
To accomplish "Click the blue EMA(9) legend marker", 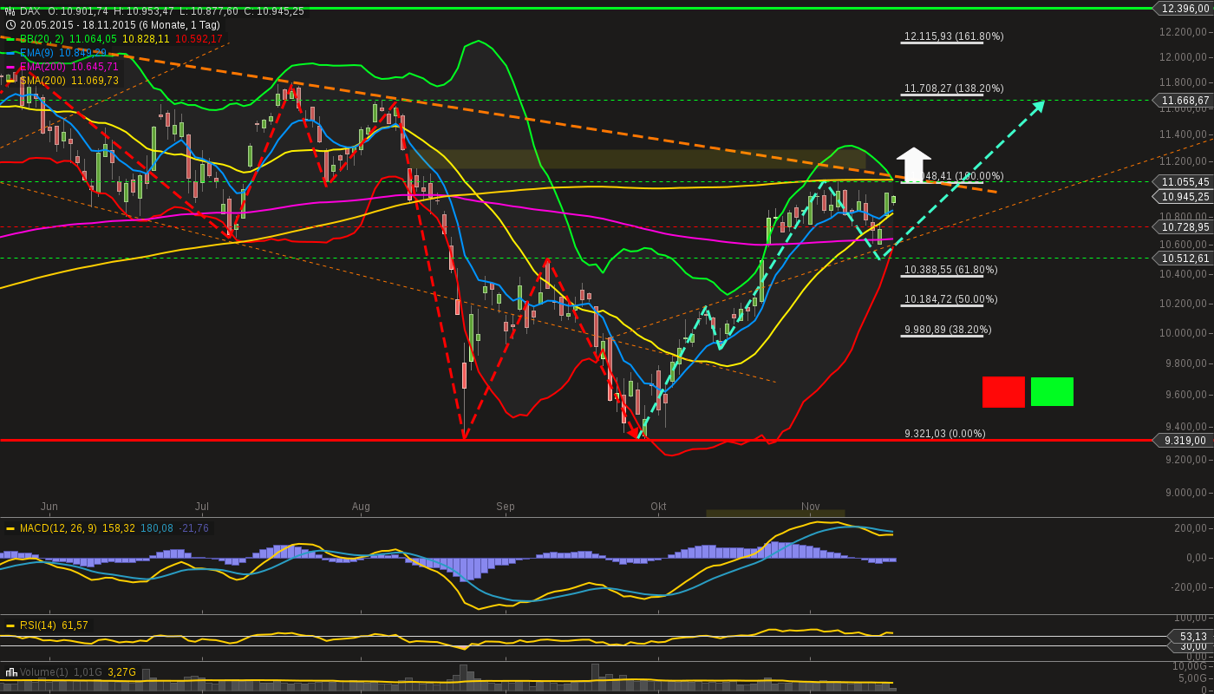I will 10,53.
